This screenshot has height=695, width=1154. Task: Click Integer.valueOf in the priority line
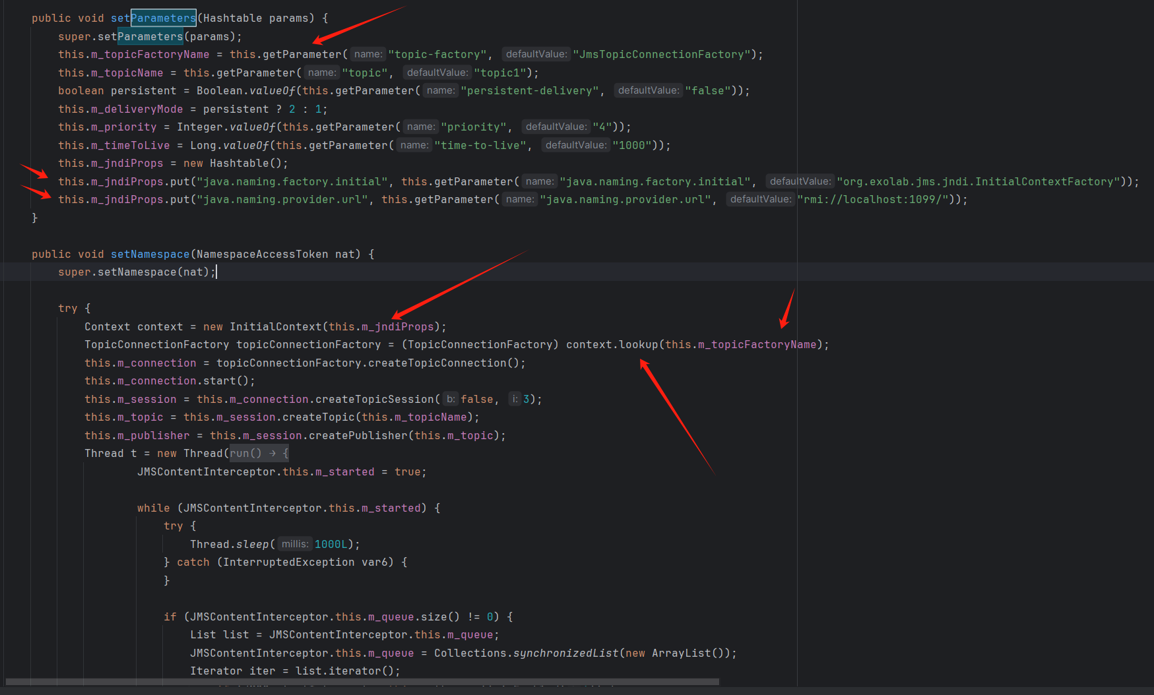pyautogui.click(x=226, y=127)
